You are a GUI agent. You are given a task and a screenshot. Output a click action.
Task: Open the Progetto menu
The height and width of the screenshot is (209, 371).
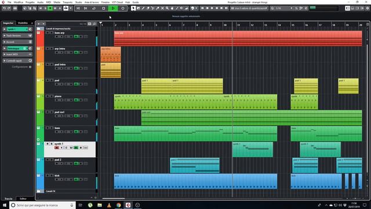pos(30,2)
